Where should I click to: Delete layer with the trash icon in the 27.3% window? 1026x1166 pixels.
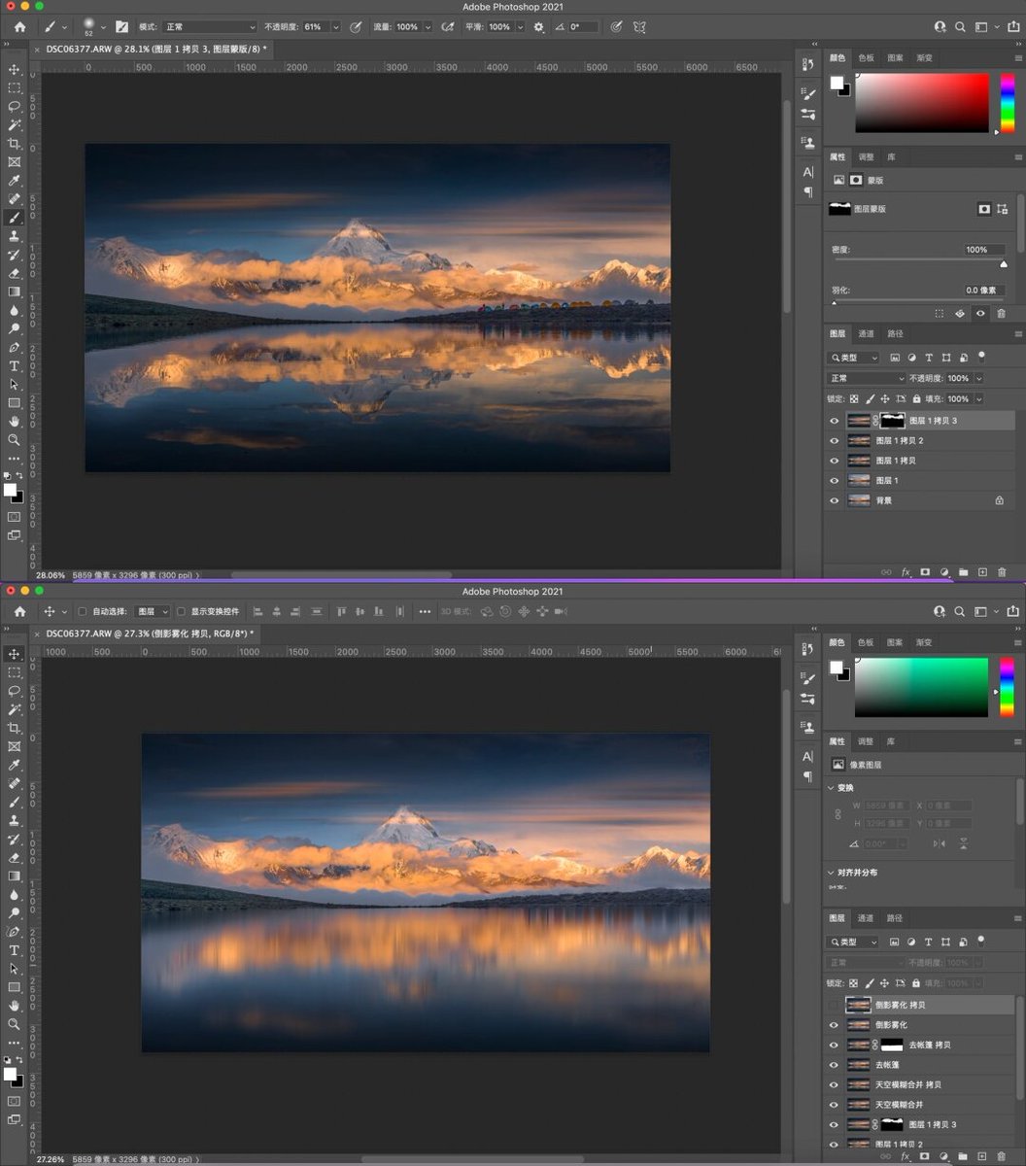pyautogui.click(x=1002, y=1156)
